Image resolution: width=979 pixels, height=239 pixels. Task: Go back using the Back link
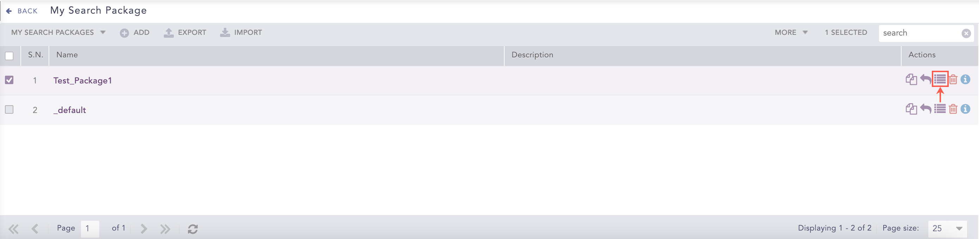coord(22,11)
